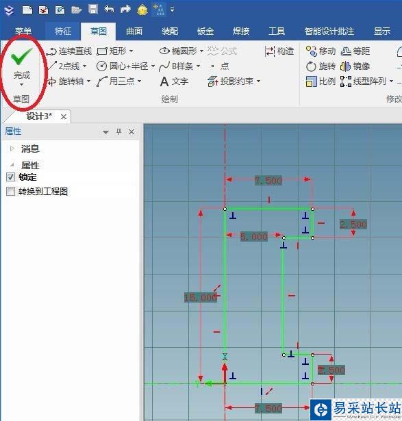Select the ellipse drawing tool

(178, 51)
